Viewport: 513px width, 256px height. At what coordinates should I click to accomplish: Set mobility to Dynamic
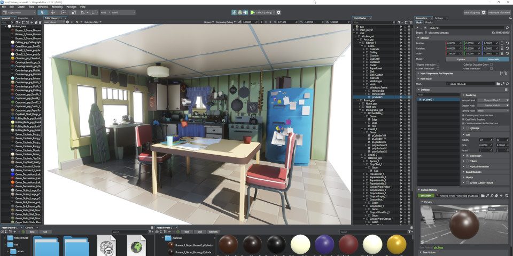click(461, 59)
